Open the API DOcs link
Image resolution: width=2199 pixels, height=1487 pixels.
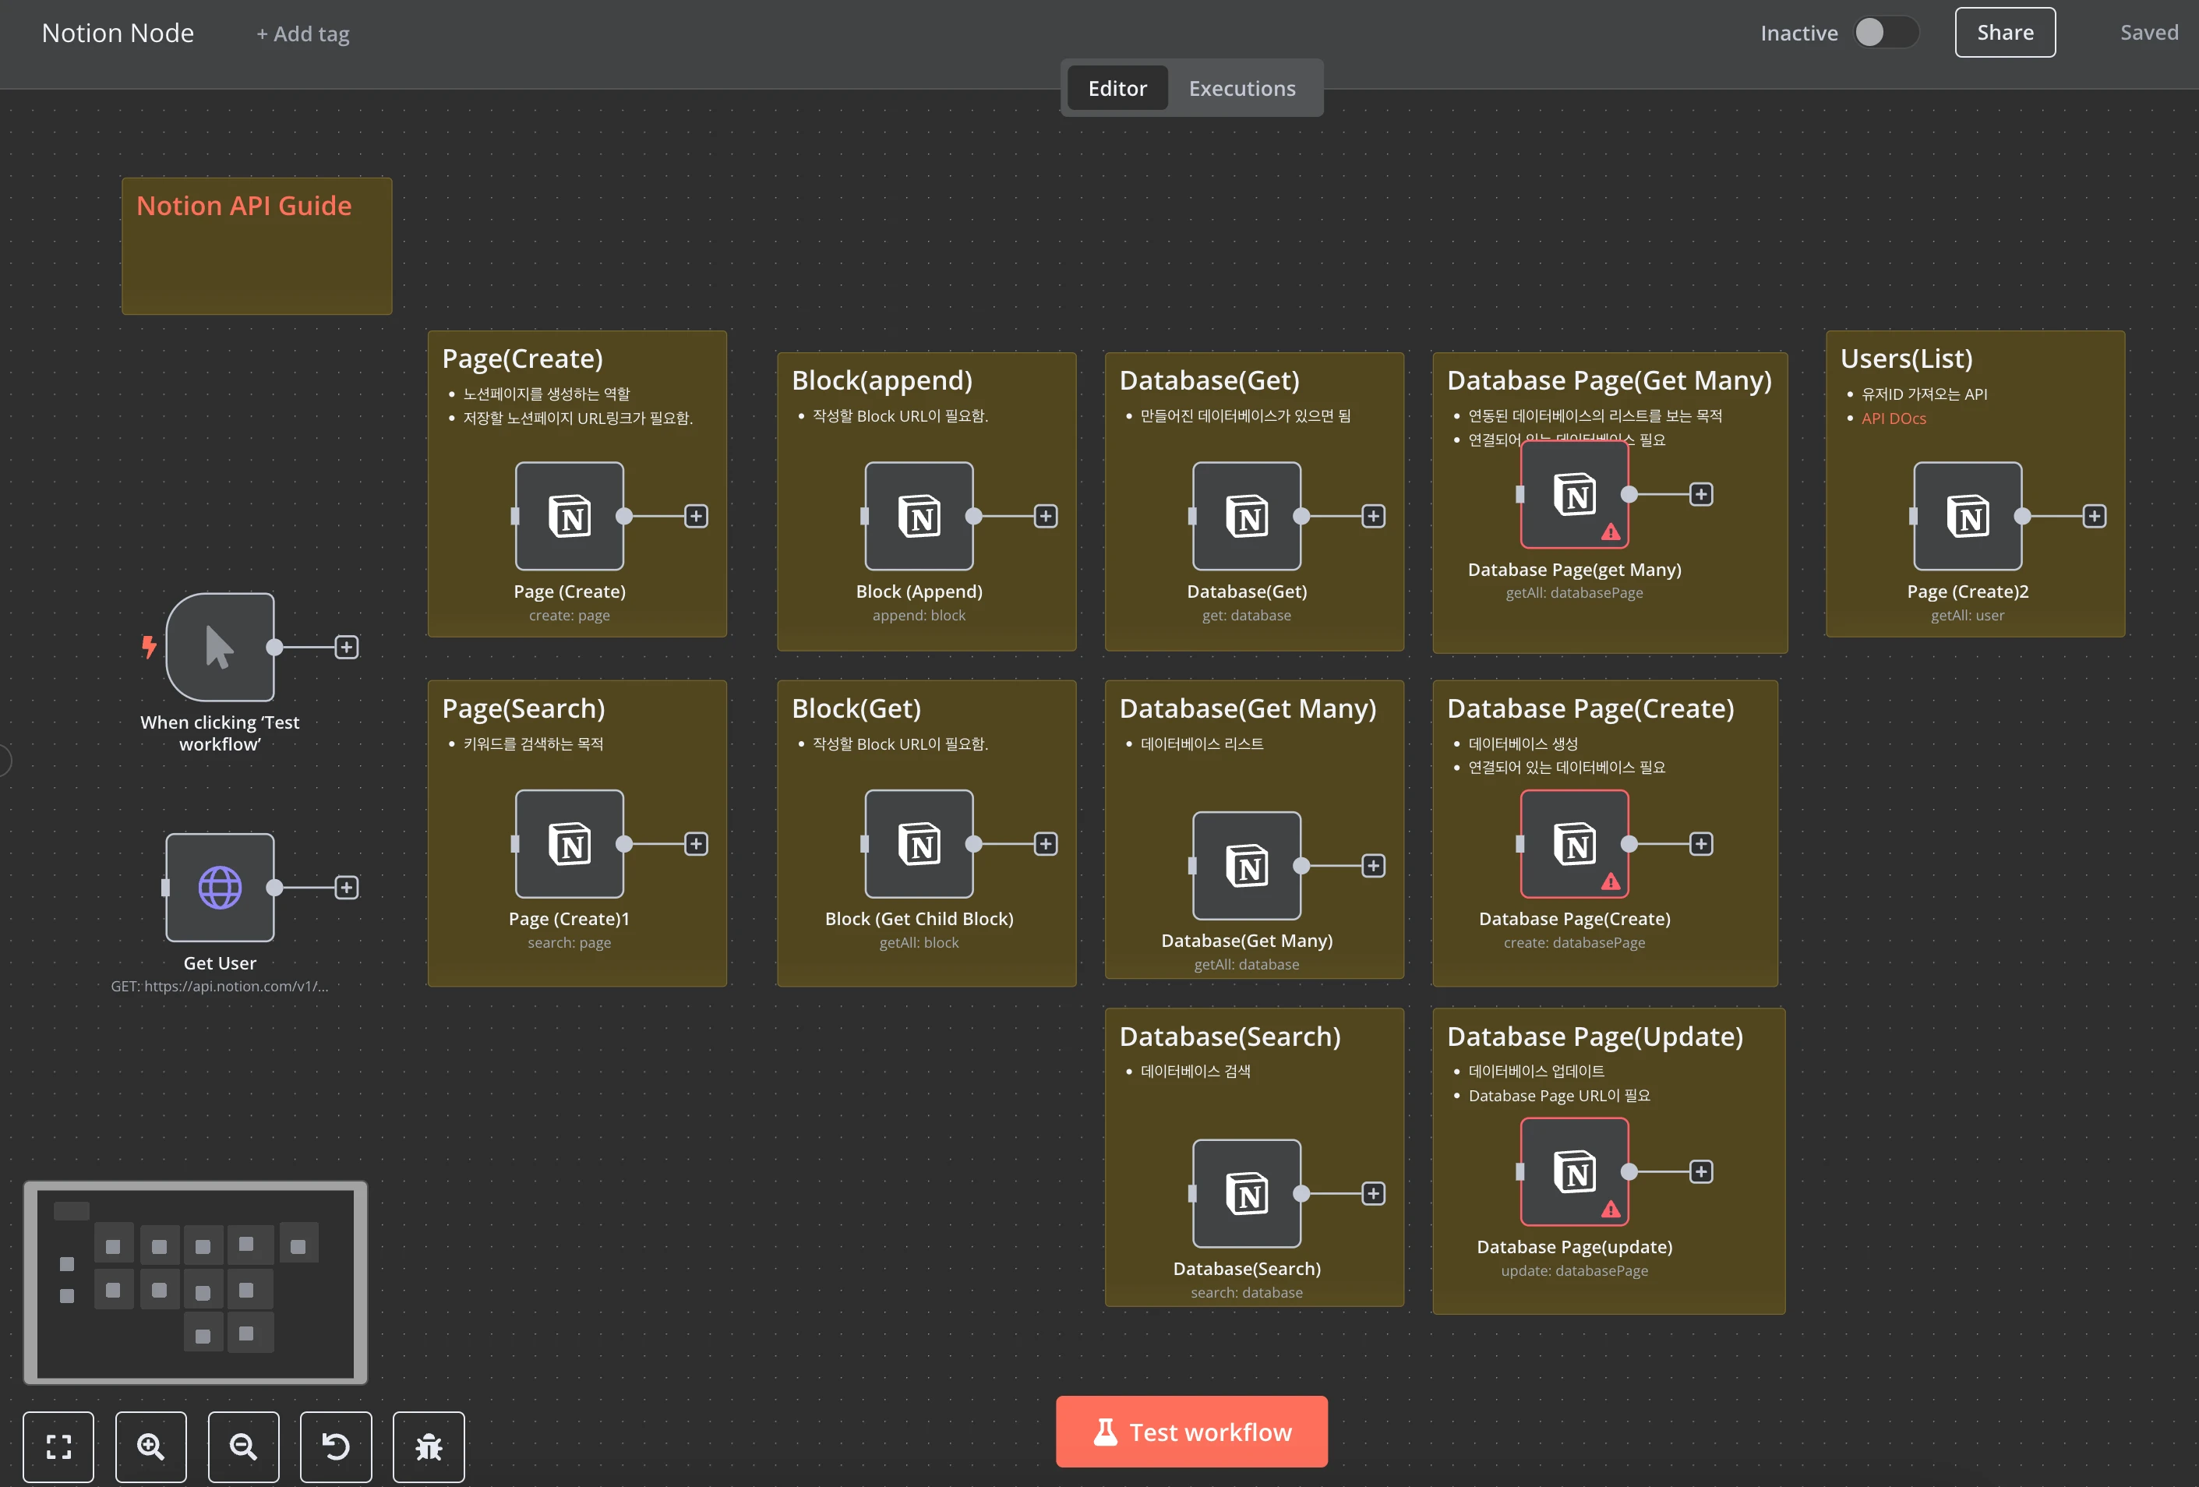(1894, 419)
